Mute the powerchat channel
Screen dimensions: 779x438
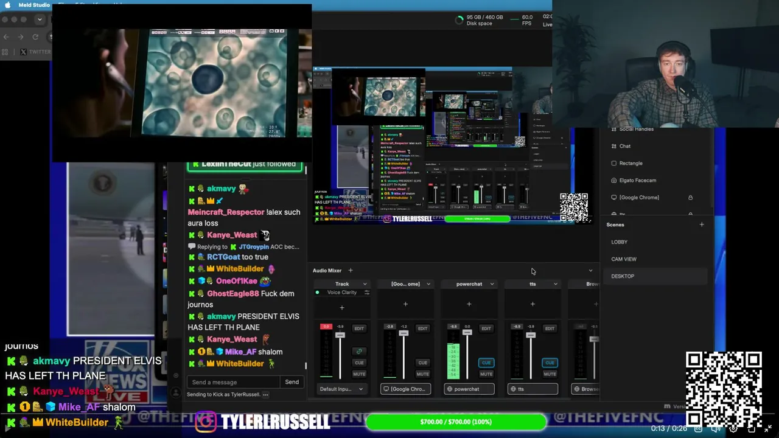486,374
